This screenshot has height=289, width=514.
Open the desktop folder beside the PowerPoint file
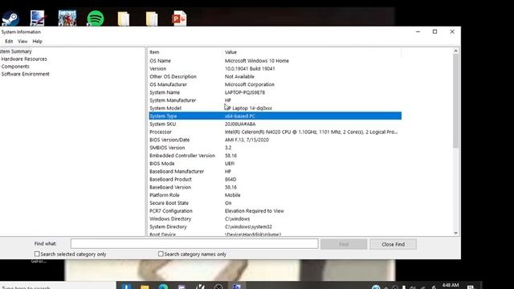coord(152,18)
